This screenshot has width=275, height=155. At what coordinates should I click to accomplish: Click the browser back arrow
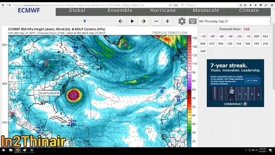pyautogui.click(x=3, y=5)
